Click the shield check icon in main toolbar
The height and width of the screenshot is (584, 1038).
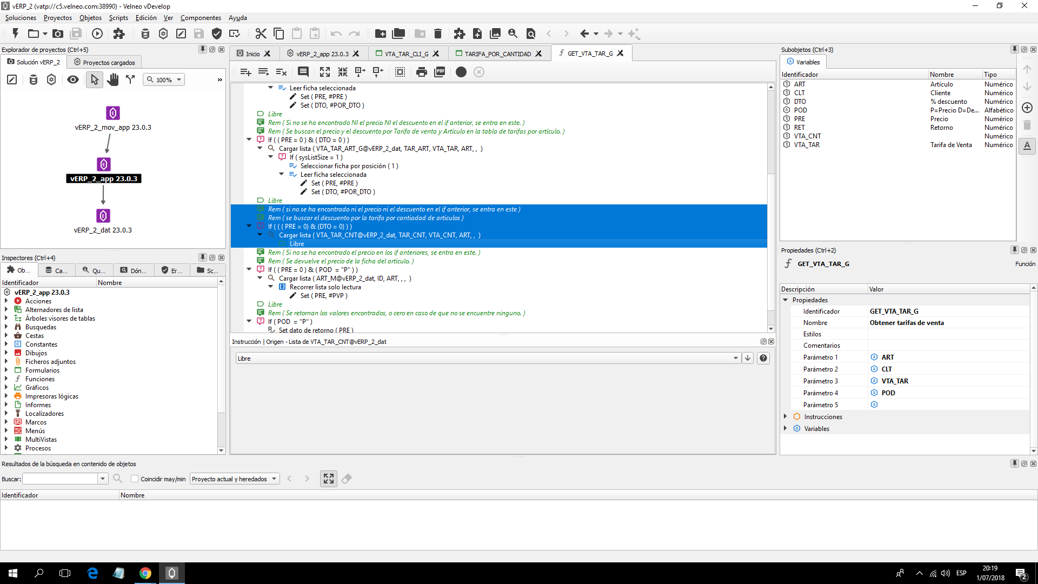(217, 34)
